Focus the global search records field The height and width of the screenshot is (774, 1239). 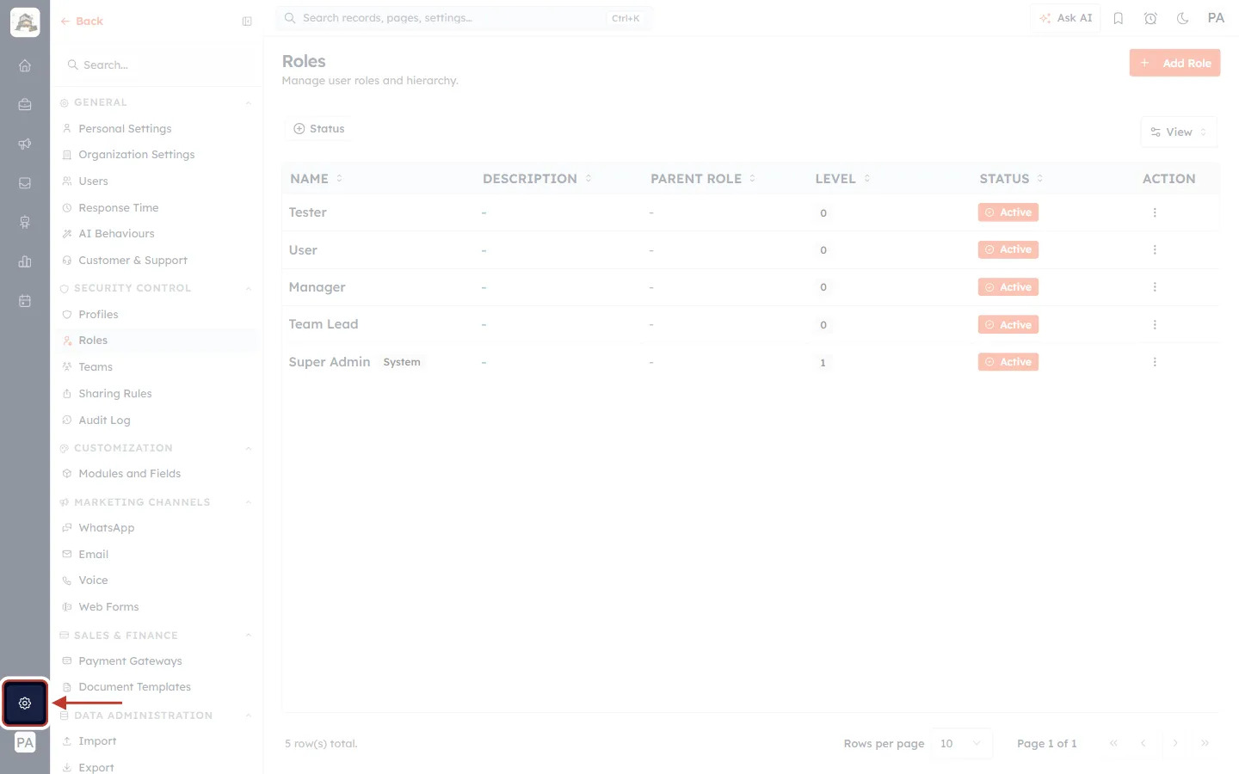(463, 18)
